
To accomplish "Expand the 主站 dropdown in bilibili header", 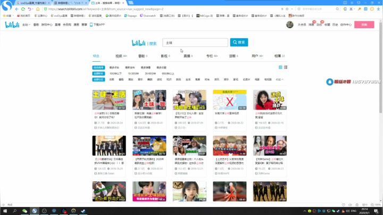I will click(26, 24).
